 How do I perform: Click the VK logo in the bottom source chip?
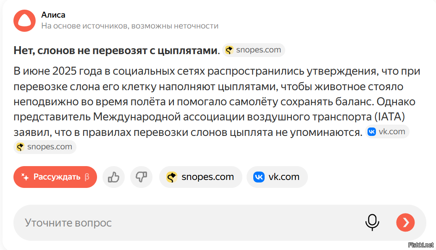click(259, 177)
